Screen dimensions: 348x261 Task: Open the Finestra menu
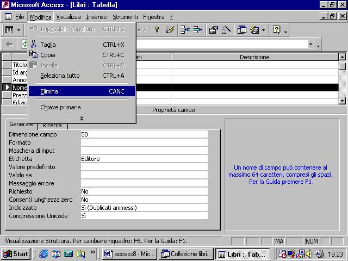point(153,17)
